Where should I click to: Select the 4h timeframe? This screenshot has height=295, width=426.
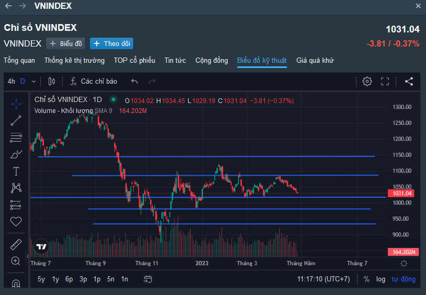(11, 81)
